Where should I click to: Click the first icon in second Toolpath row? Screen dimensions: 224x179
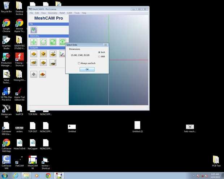(34, 63)
